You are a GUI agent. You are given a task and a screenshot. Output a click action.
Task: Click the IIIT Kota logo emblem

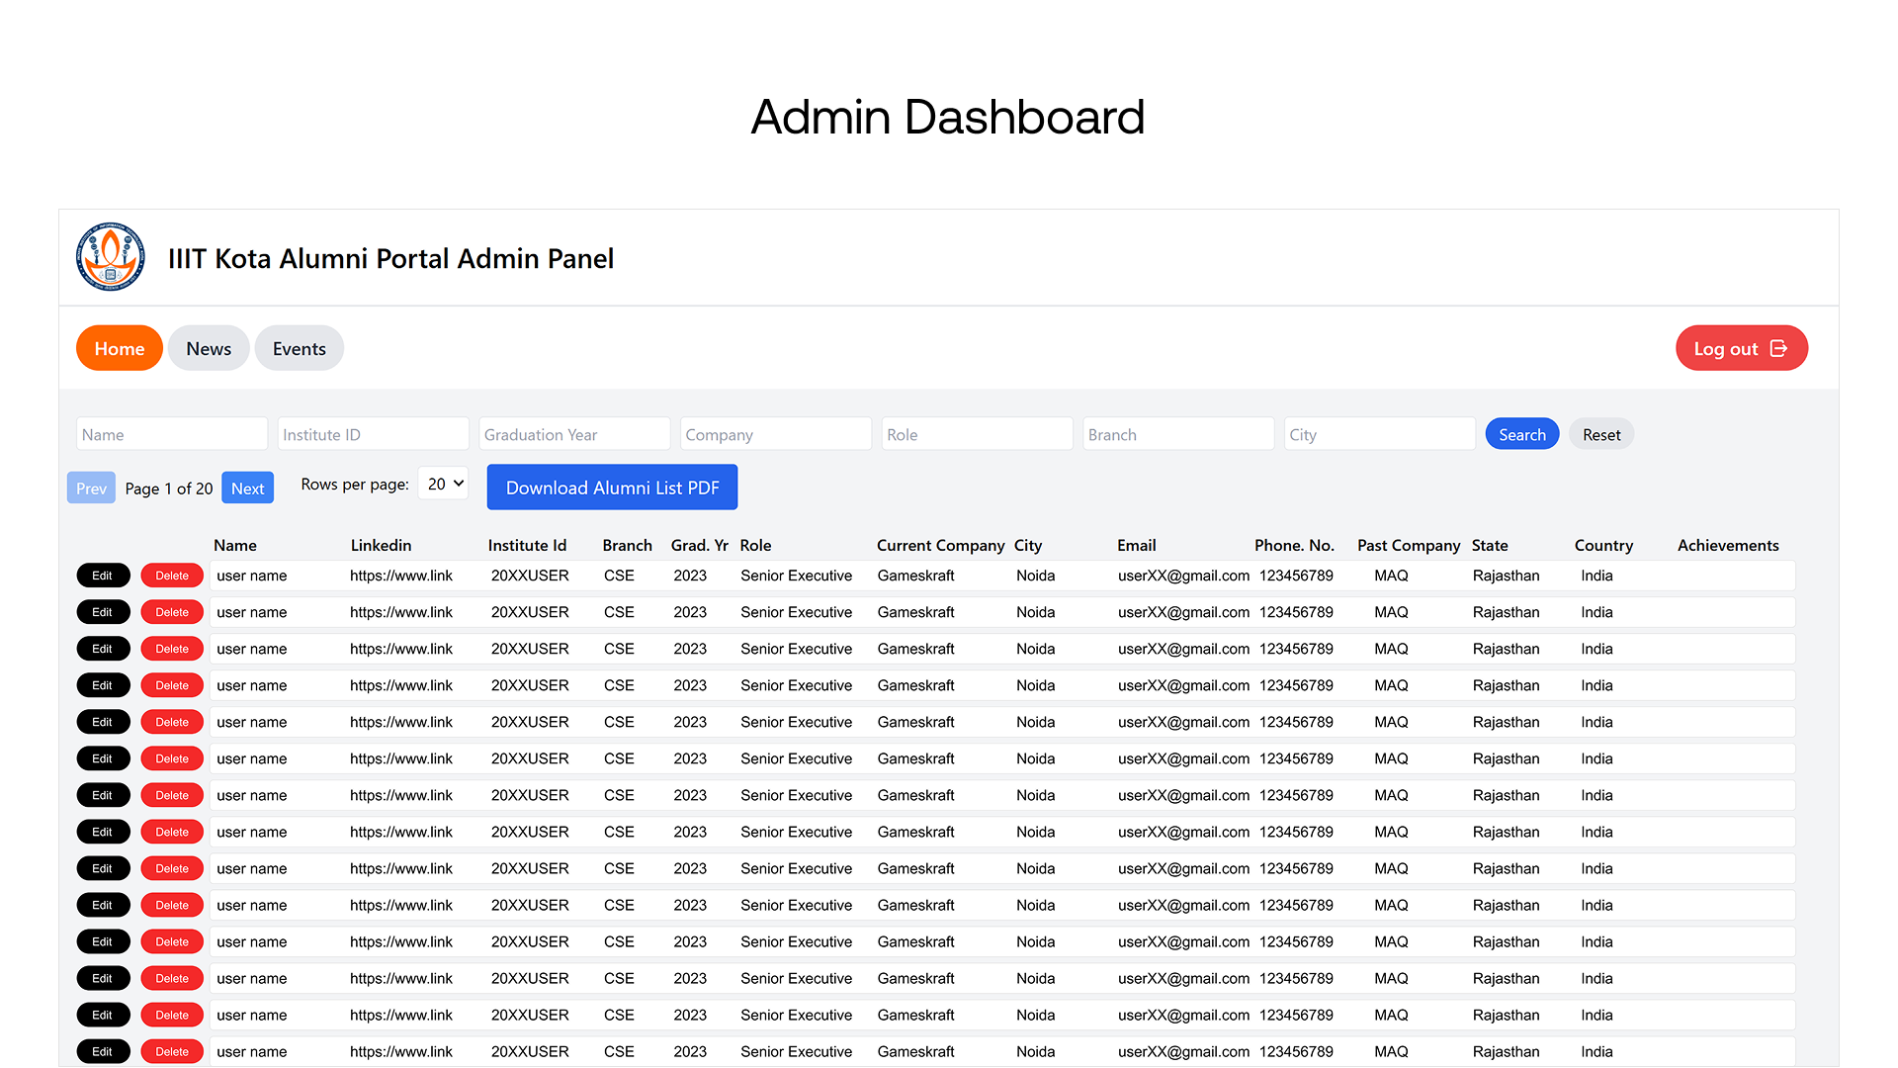111,257
